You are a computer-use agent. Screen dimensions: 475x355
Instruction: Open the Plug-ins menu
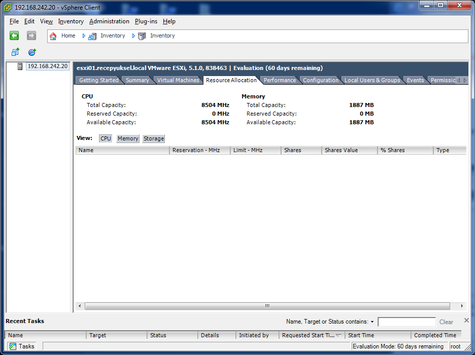coord(146,21)
